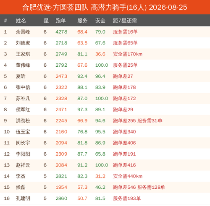Click service score 92.4
The height and width of the screenshot is (206, 210).
(x=82, y=76)
